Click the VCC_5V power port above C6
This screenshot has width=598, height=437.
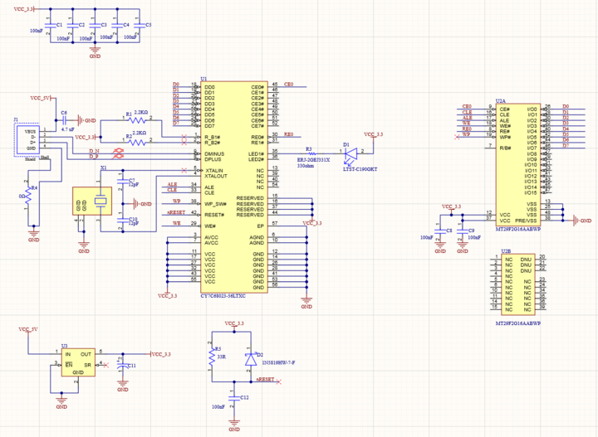coord(42,98)
